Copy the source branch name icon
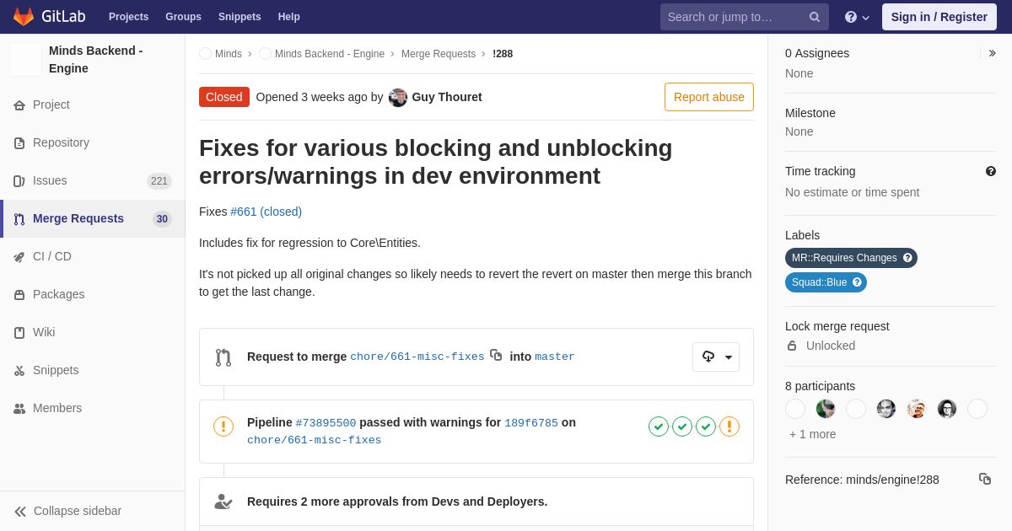 tap(496, 356)
